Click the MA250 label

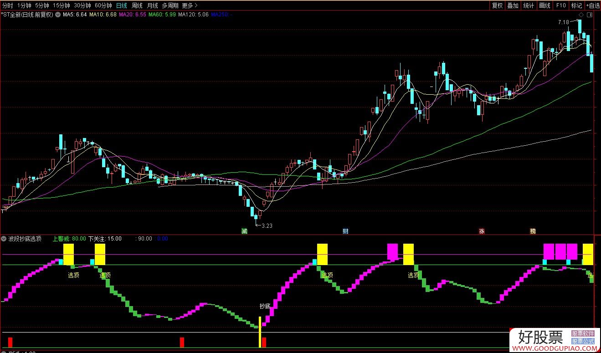point(222,15)
